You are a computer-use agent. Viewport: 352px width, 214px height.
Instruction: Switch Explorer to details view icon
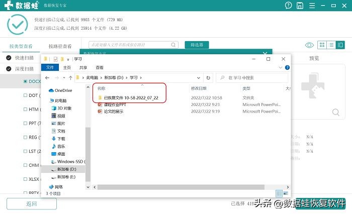click(x=279, y=193)
